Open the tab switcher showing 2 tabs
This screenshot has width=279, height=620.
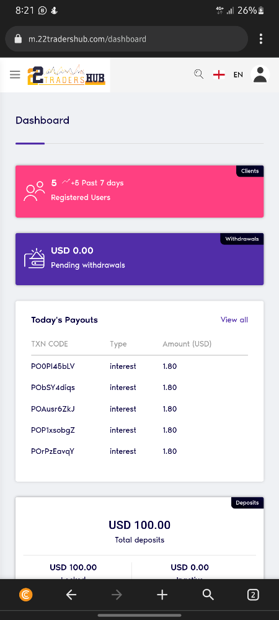point(253,595)
